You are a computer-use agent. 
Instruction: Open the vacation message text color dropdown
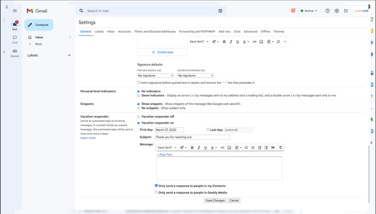(x=214, y=148)
